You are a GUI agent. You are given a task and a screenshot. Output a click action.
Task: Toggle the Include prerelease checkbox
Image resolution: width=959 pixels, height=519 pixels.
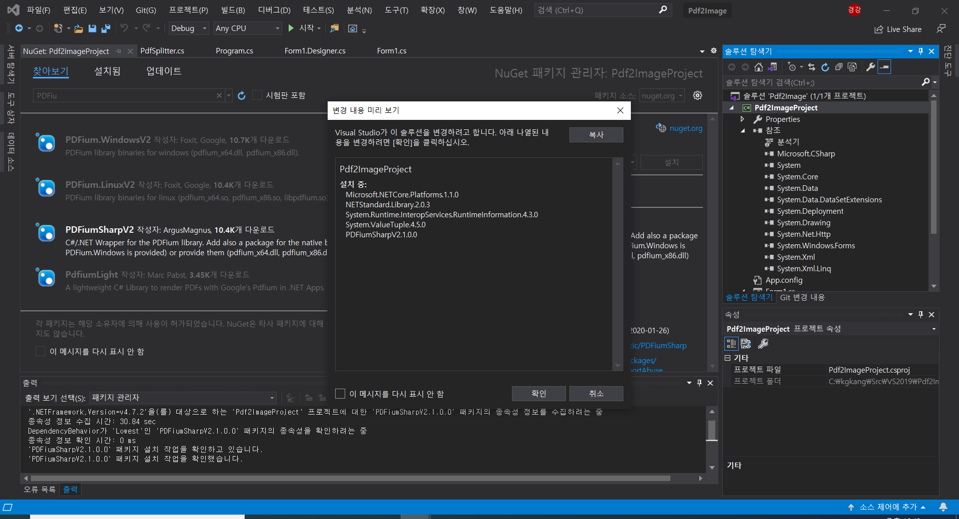pos(257,95)
